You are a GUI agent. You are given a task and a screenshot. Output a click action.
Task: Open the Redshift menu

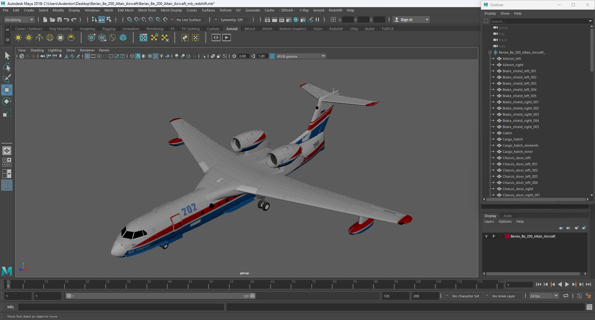tap(335, 10)
